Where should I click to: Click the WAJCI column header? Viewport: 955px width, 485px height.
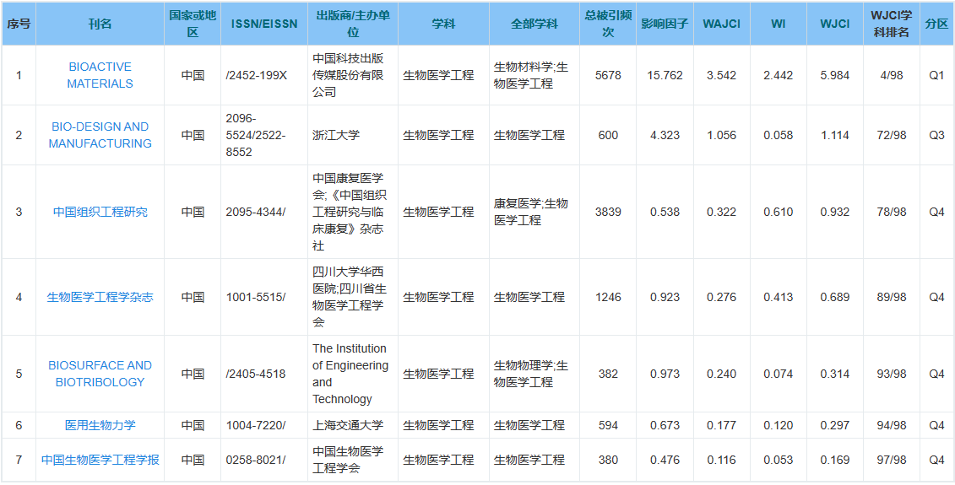[721, 24]
